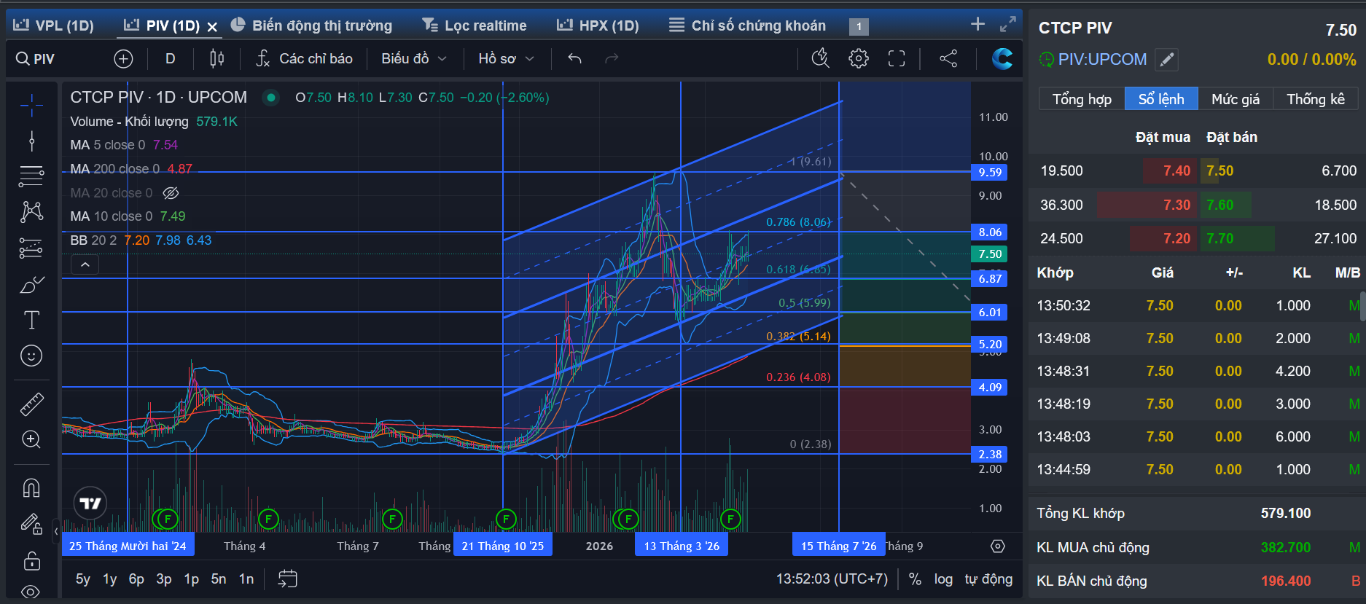Switch to the HPX (1D) tab
The image size is (1366, 604).
598,26
